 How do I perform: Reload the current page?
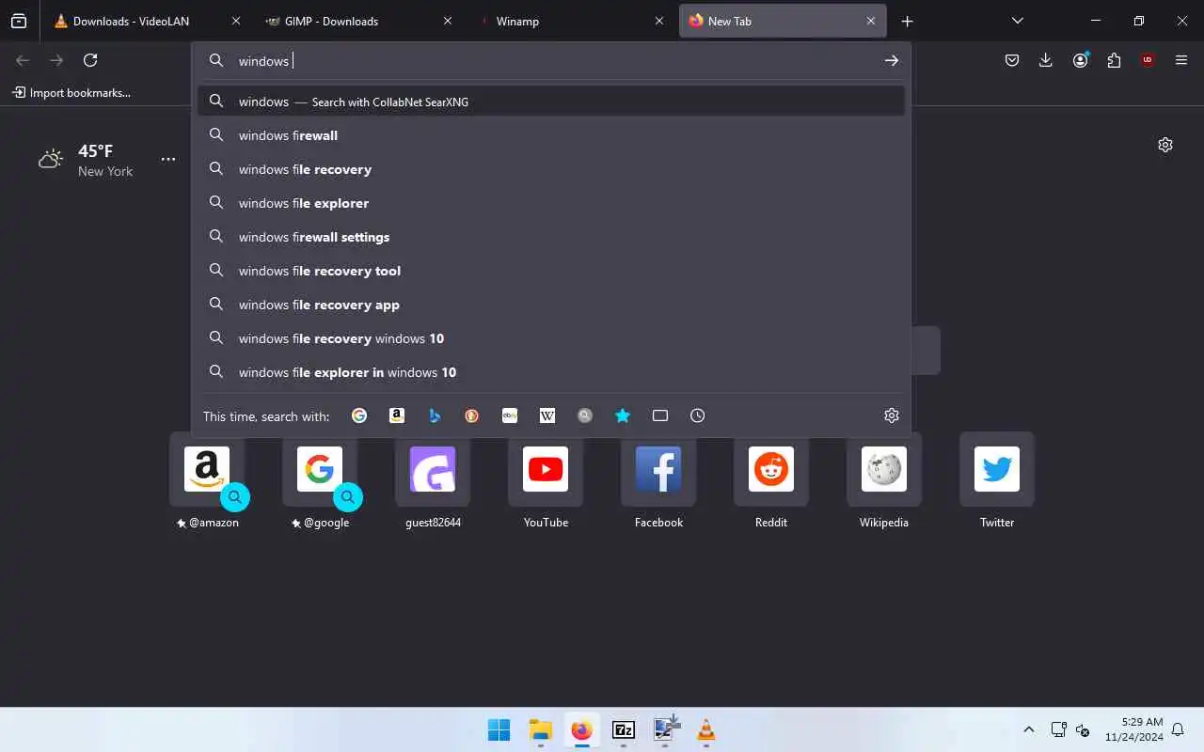90,60
